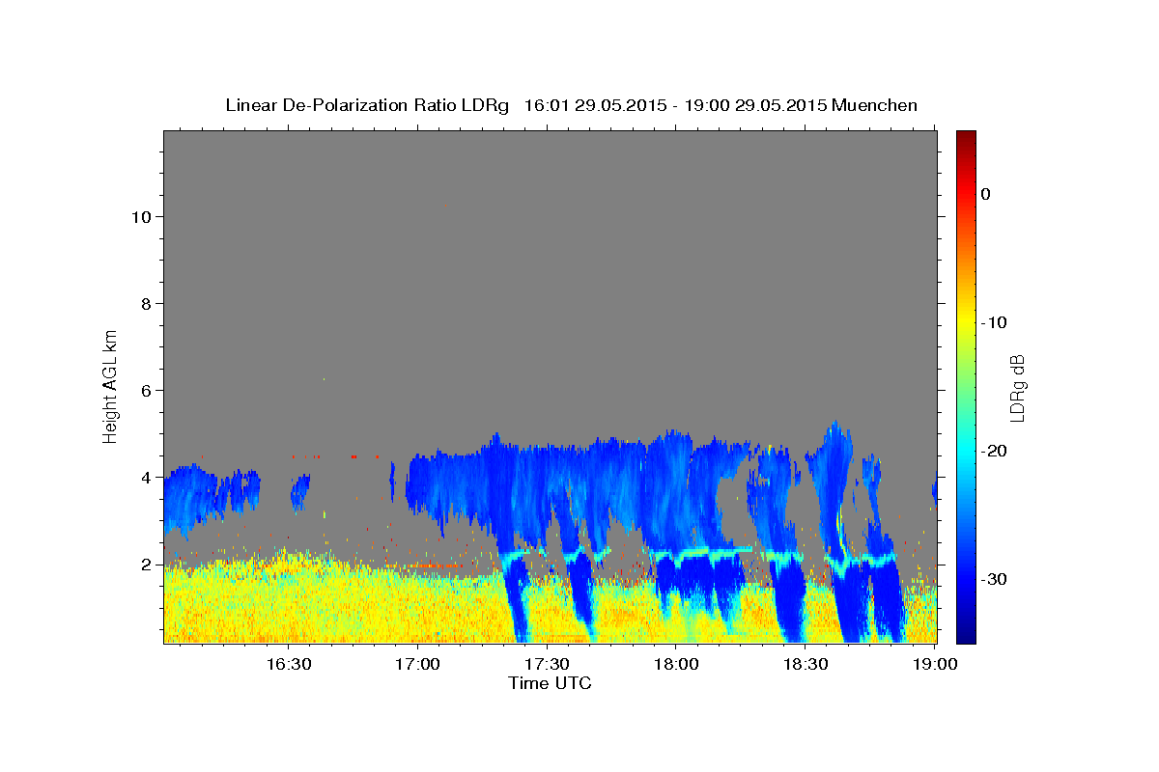Click the height axis label 2
Image resolution: width=1159 pixels, height=772 pixels.
point(147,564)
